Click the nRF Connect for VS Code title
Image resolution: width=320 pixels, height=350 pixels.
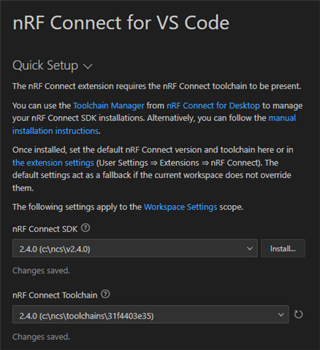coord(121,23)
